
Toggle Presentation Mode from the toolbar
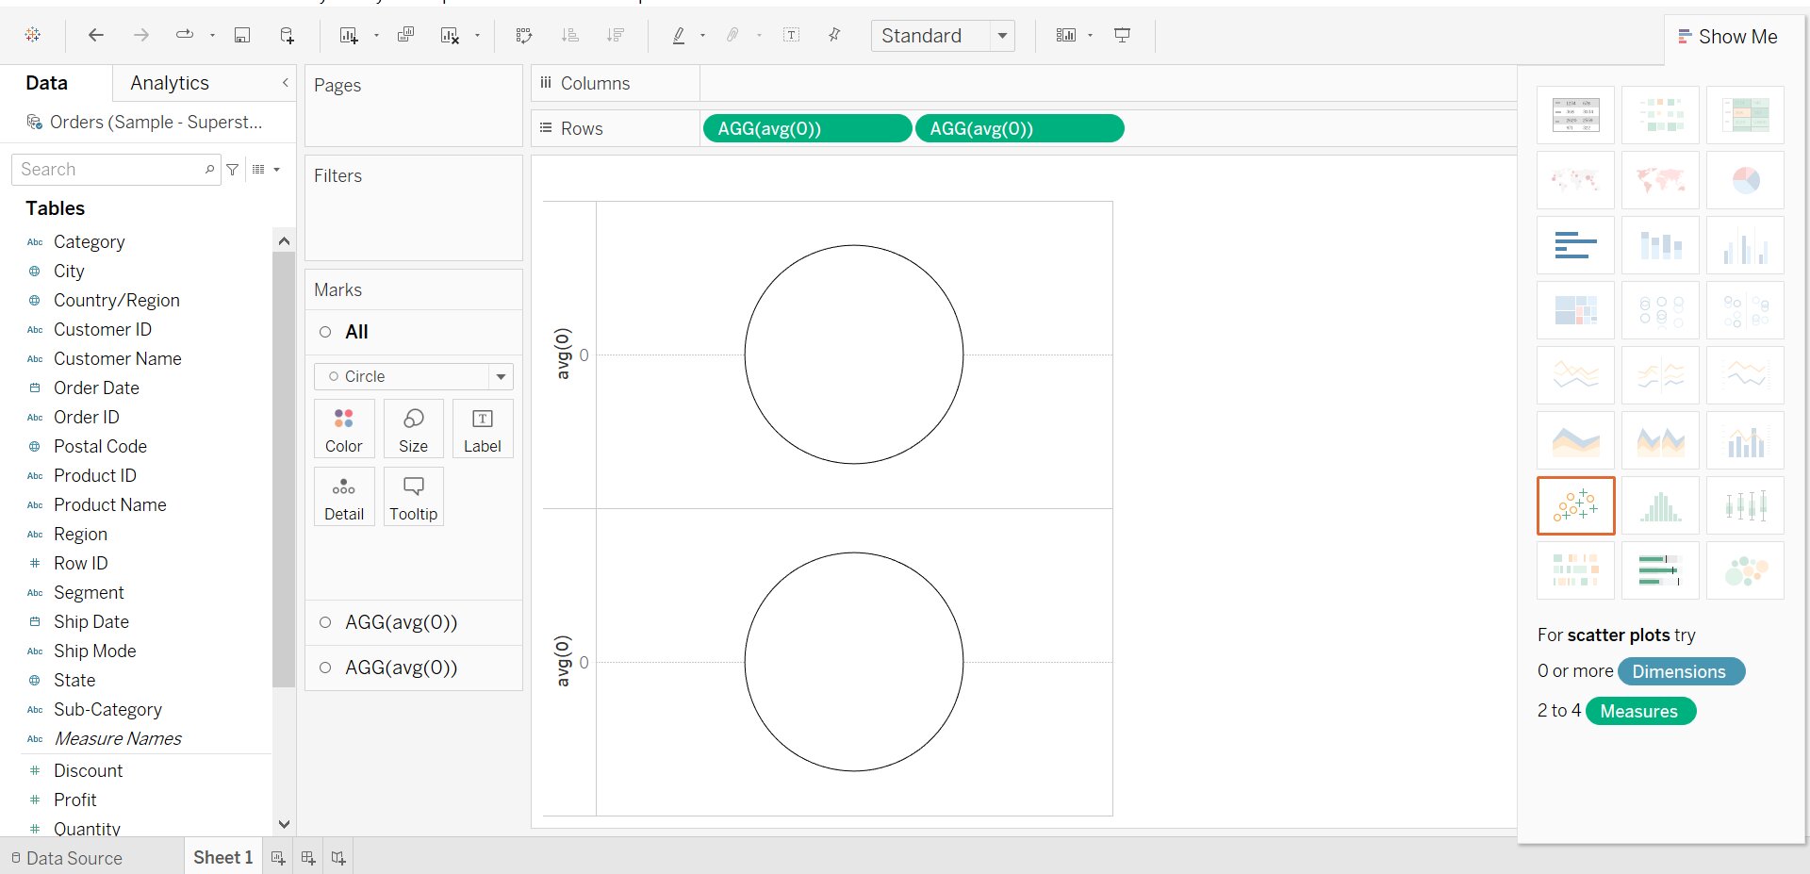coord(1121,35)
